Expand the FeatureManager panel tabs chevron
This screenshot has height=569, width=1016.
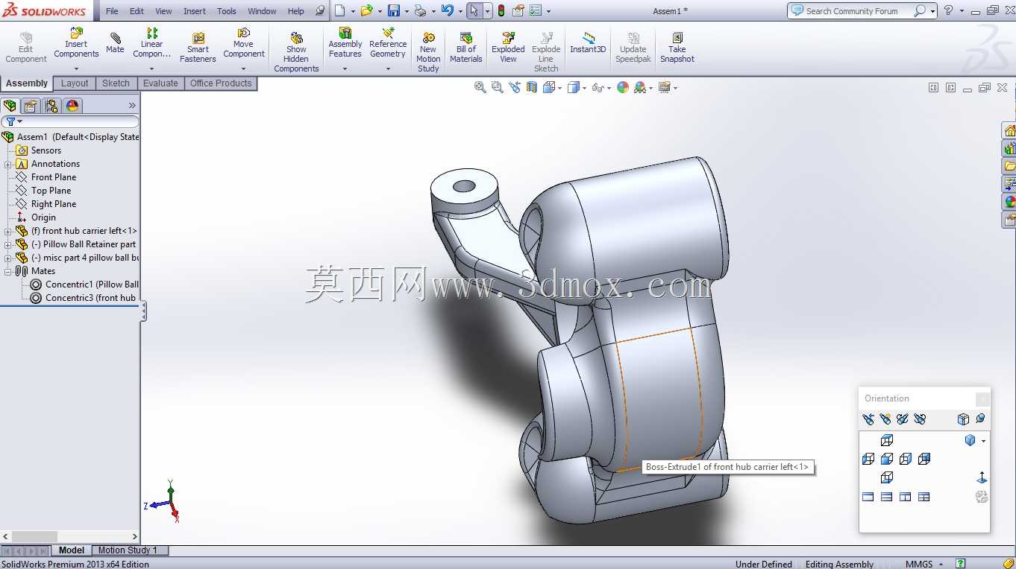[x=133, y=106]
